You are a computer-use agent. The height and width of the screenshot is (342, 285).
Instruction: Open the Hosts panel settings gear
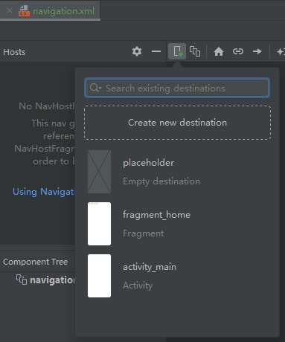point(137,51)
